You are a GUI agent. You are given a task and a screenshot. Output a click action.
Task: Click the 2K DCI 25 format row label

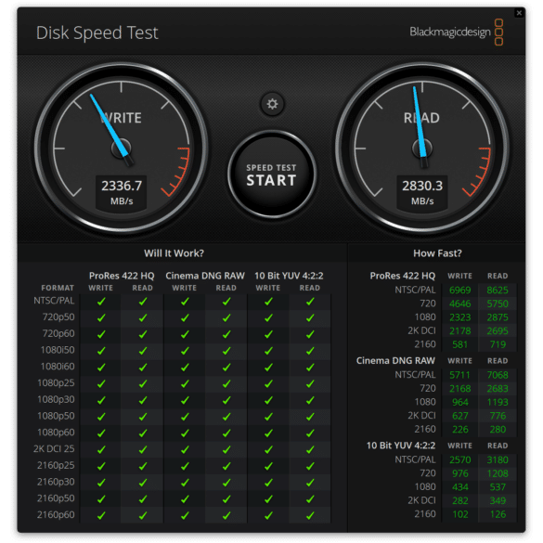tap(54, 449)
